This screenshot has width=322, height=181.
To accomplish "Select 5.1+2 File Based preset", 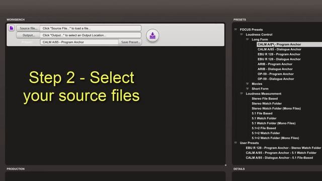I will pos(264,128).
